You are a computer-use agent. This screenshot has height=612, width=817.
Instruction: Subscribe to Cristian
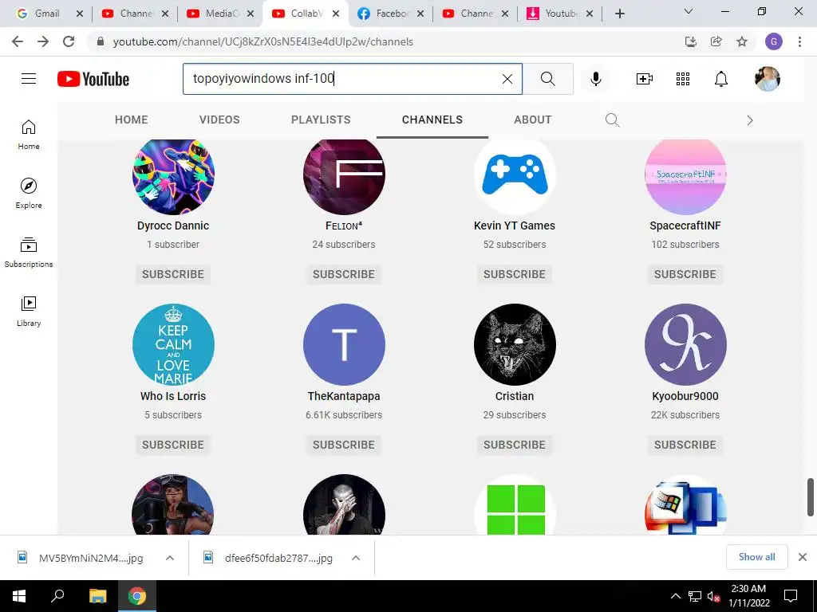[x=515, y=445]
